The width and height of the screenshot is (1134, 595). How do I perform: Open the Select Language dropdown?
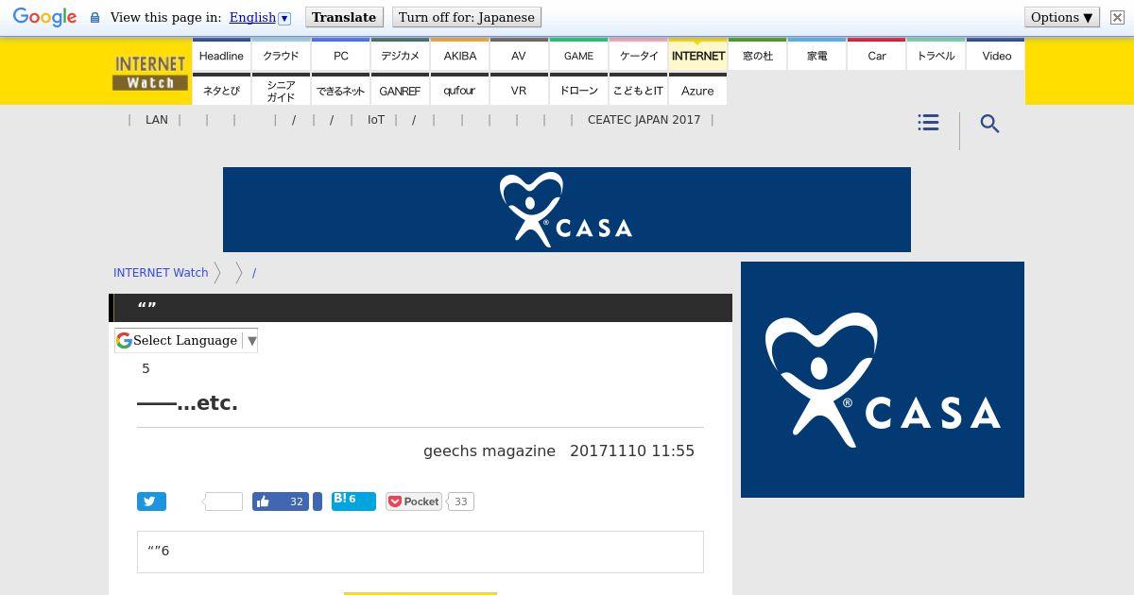186,340
